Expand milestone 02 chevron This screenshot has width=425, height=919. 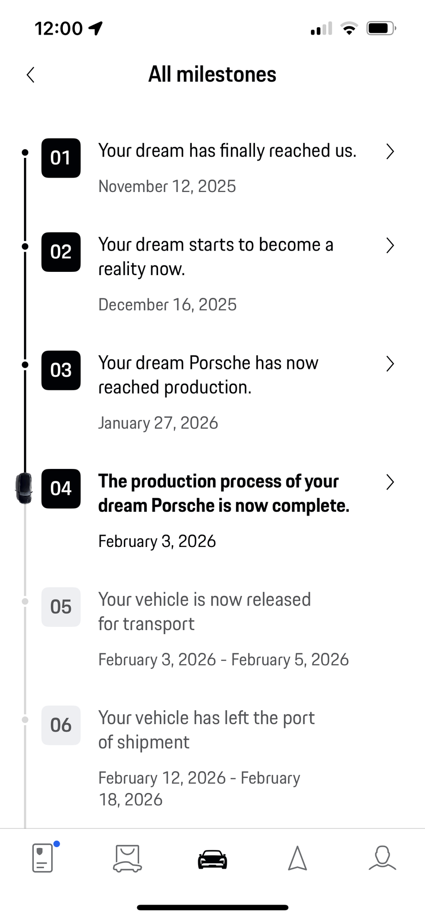coord(390,246)
